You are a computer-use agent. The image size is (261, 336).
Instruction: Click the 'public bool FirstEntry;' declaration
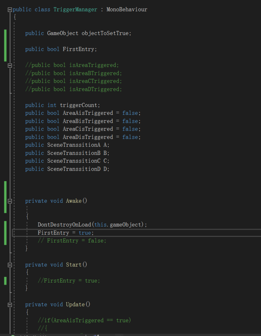coord(61,49)
